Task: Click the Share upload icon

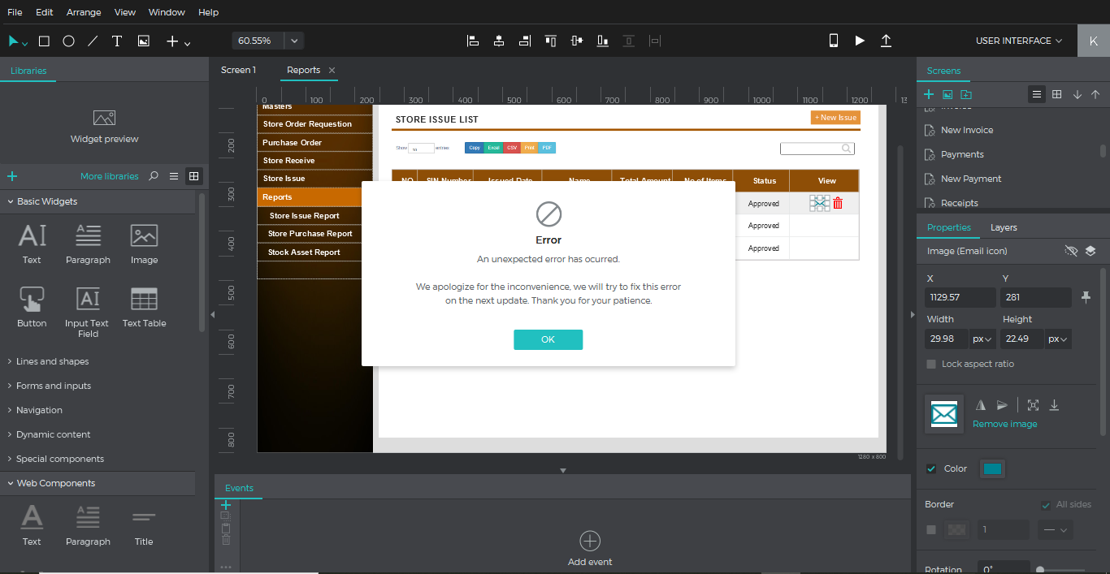Action: point(886,41)
